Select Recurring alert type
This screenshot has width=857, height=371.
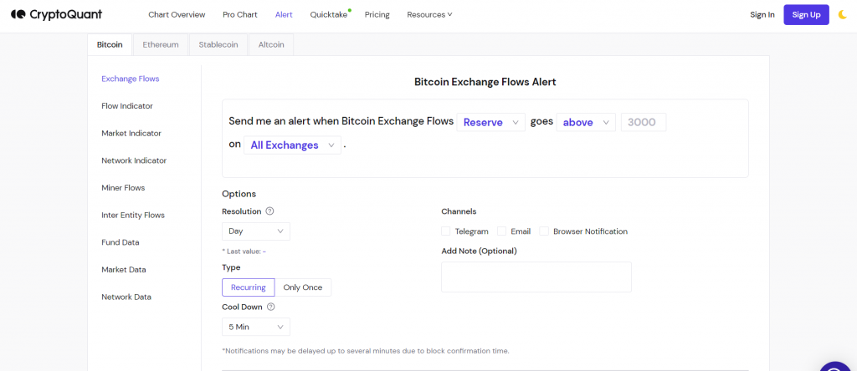(x=248, y=287)
